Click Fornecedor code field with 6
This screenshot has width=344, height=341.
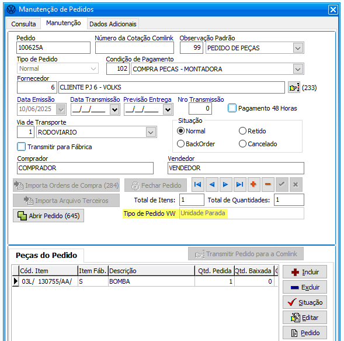[37, 88]
